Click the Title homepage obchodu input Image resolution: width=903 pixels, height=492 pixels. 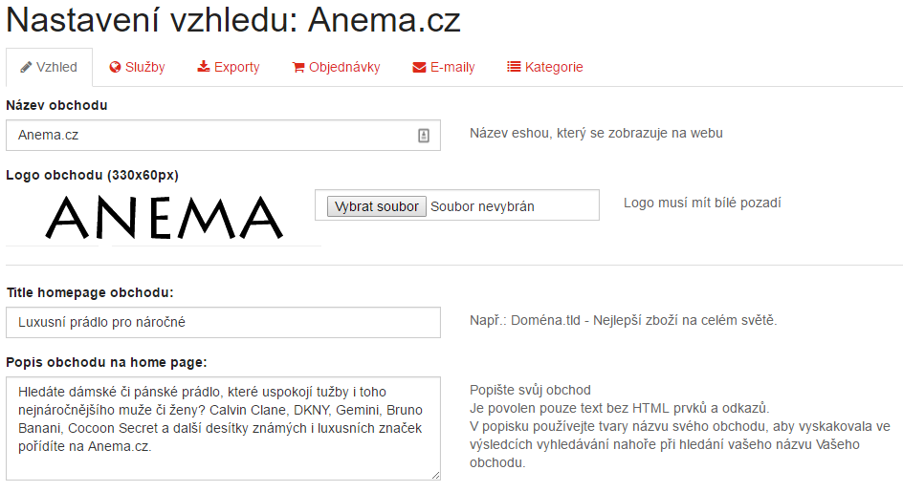224,322
